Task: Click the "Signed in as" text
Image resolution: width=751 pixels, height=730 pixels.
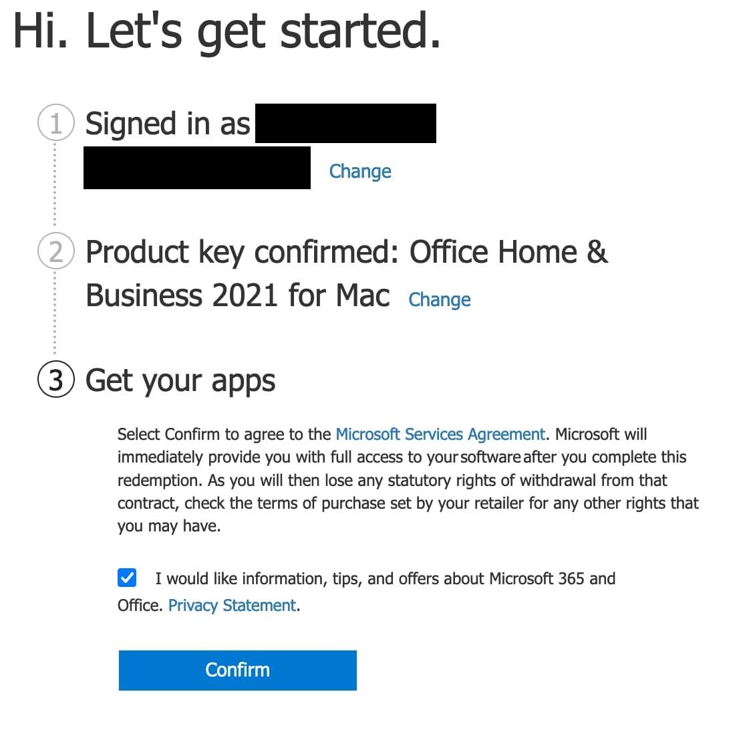Action: 168,124
